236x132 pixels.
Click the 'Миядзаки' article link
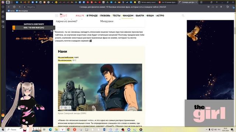107,21
